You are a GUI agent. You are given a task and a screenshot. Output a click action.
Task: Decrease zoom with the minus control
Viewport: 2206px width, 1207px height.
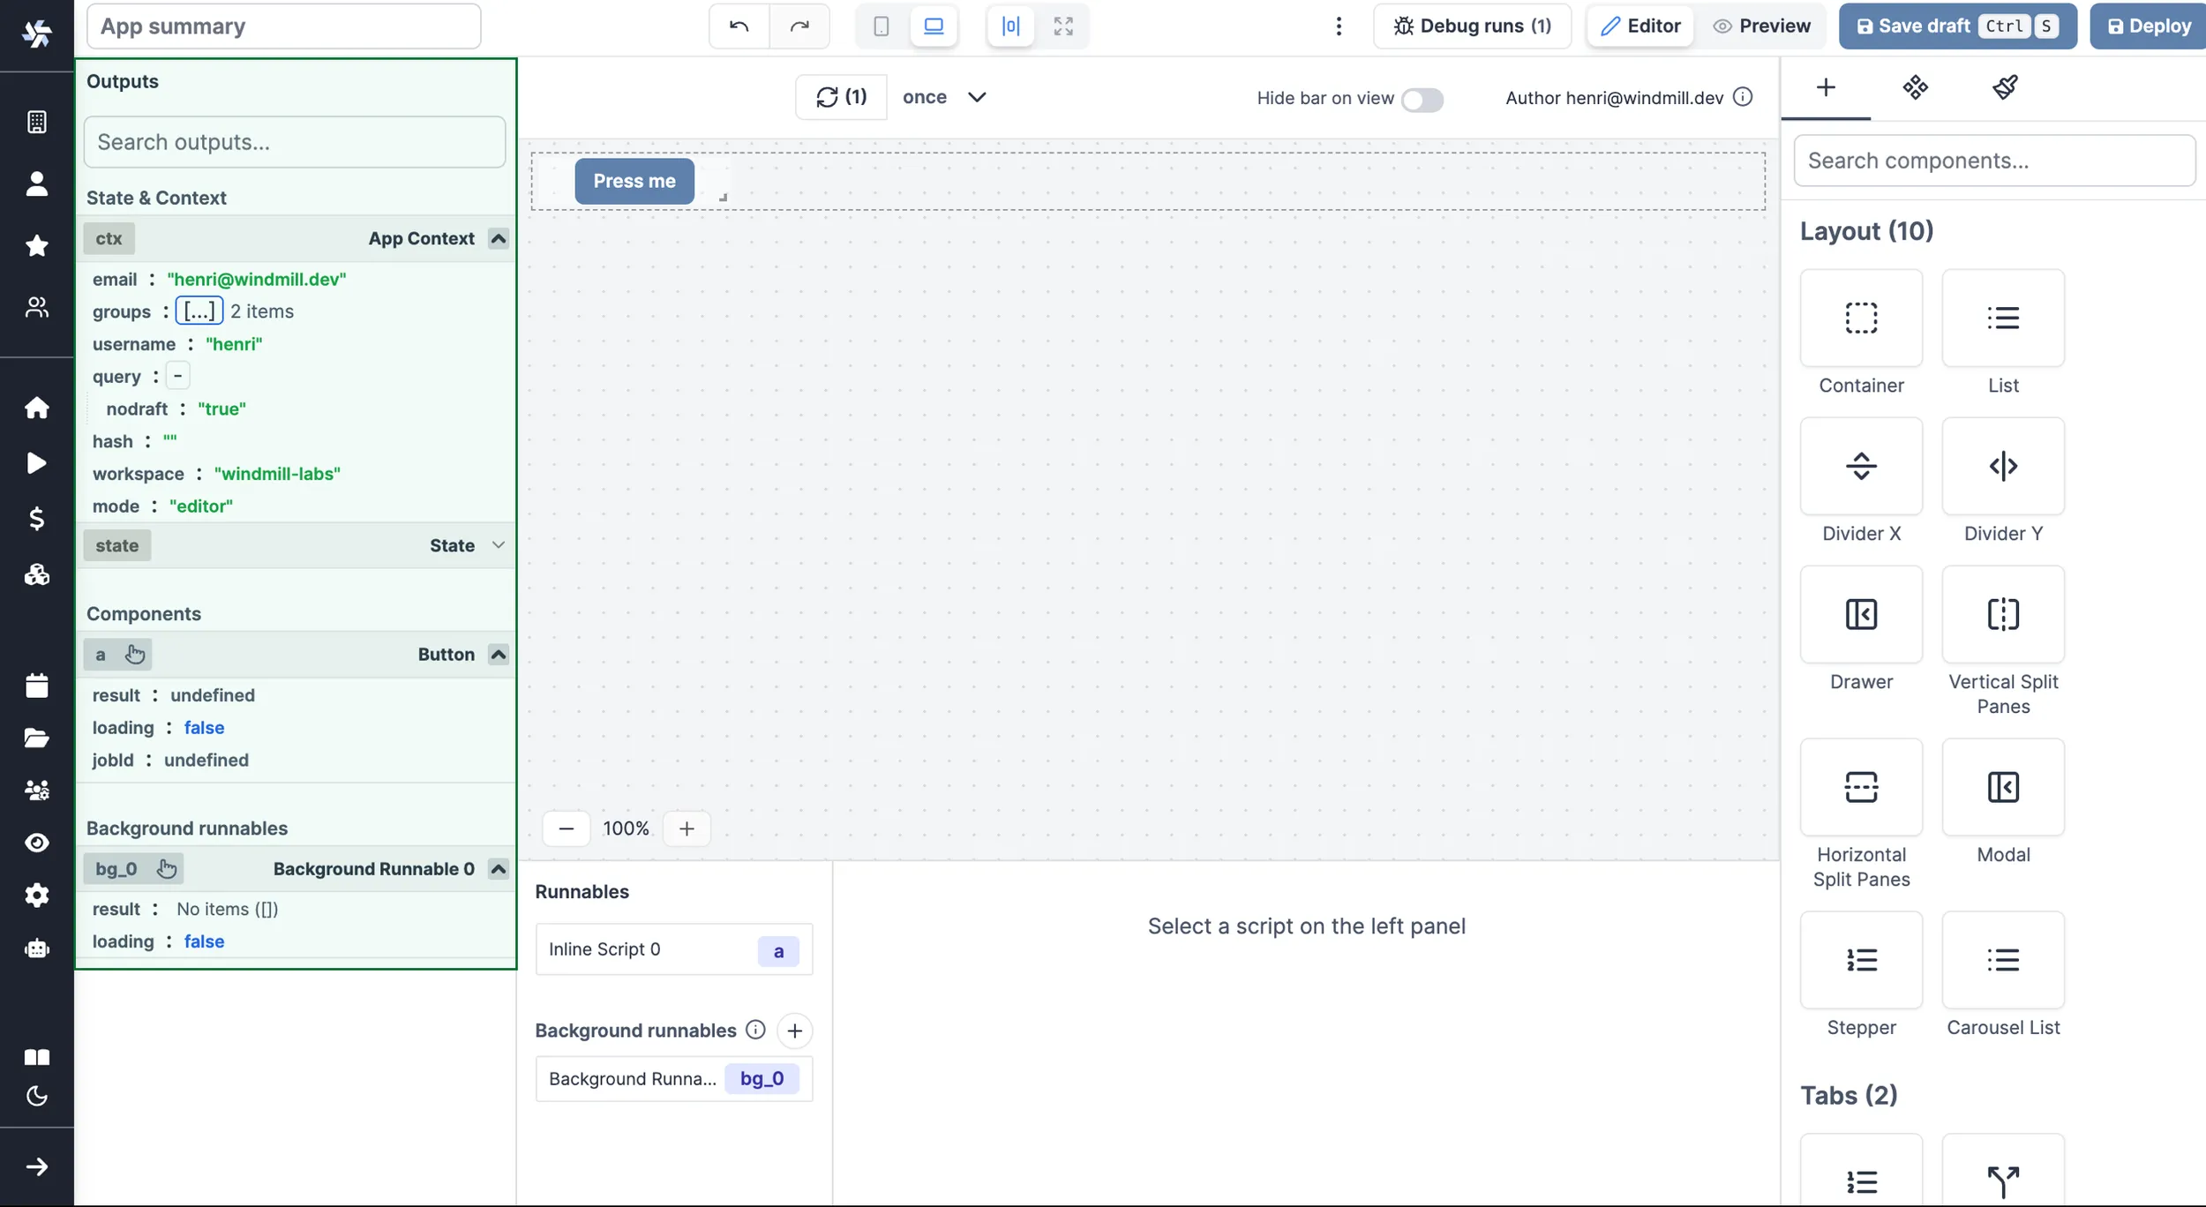pyautogui.click(x=566, y=828)
